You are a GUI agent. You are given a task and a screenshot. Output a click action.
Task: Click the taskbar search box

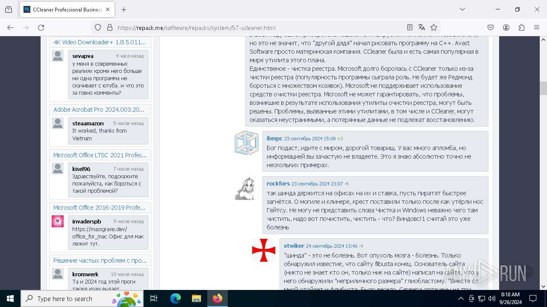(x=82, y=298)
